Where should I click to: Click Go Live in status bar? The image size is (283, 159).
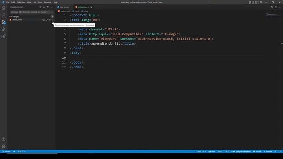point(257,151)
